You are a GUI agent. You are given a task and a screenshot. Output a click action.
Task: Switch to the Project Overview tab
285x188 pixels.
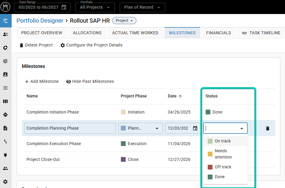(41, 33)
